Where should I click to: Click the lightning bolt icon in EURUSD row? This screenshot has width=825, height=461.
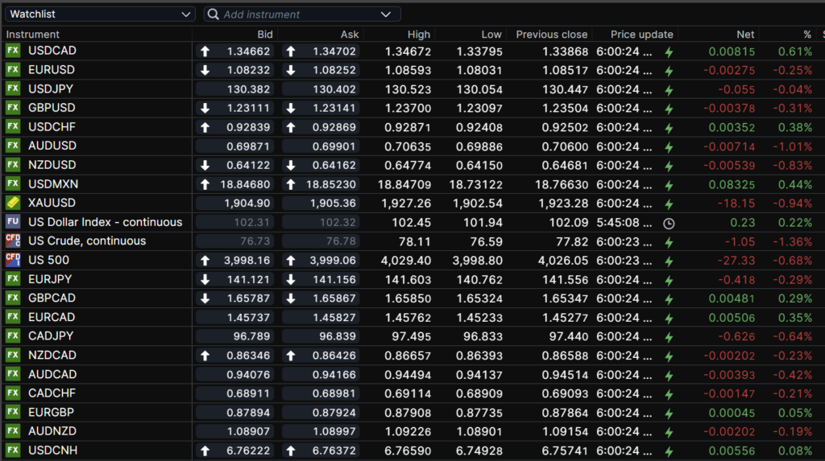[669, 71]
